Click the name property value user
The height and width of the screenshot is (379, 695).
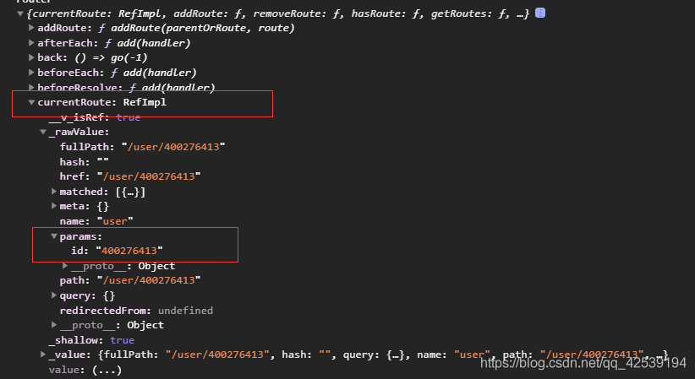[115, 221]
